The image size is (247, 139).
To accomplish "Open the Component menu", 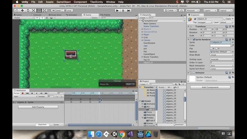I will point(80,2).
